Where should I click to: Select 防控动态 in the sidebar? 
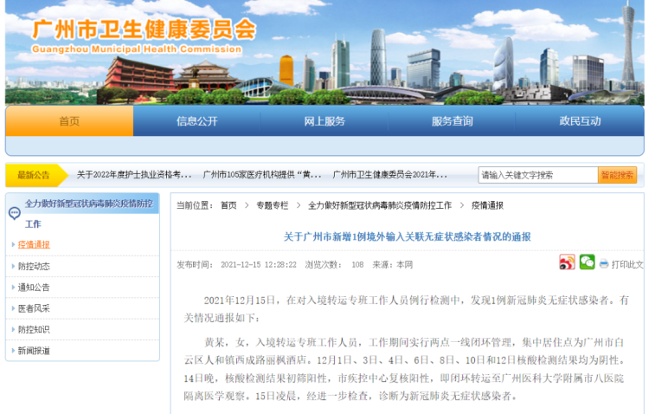pos(34,266)
